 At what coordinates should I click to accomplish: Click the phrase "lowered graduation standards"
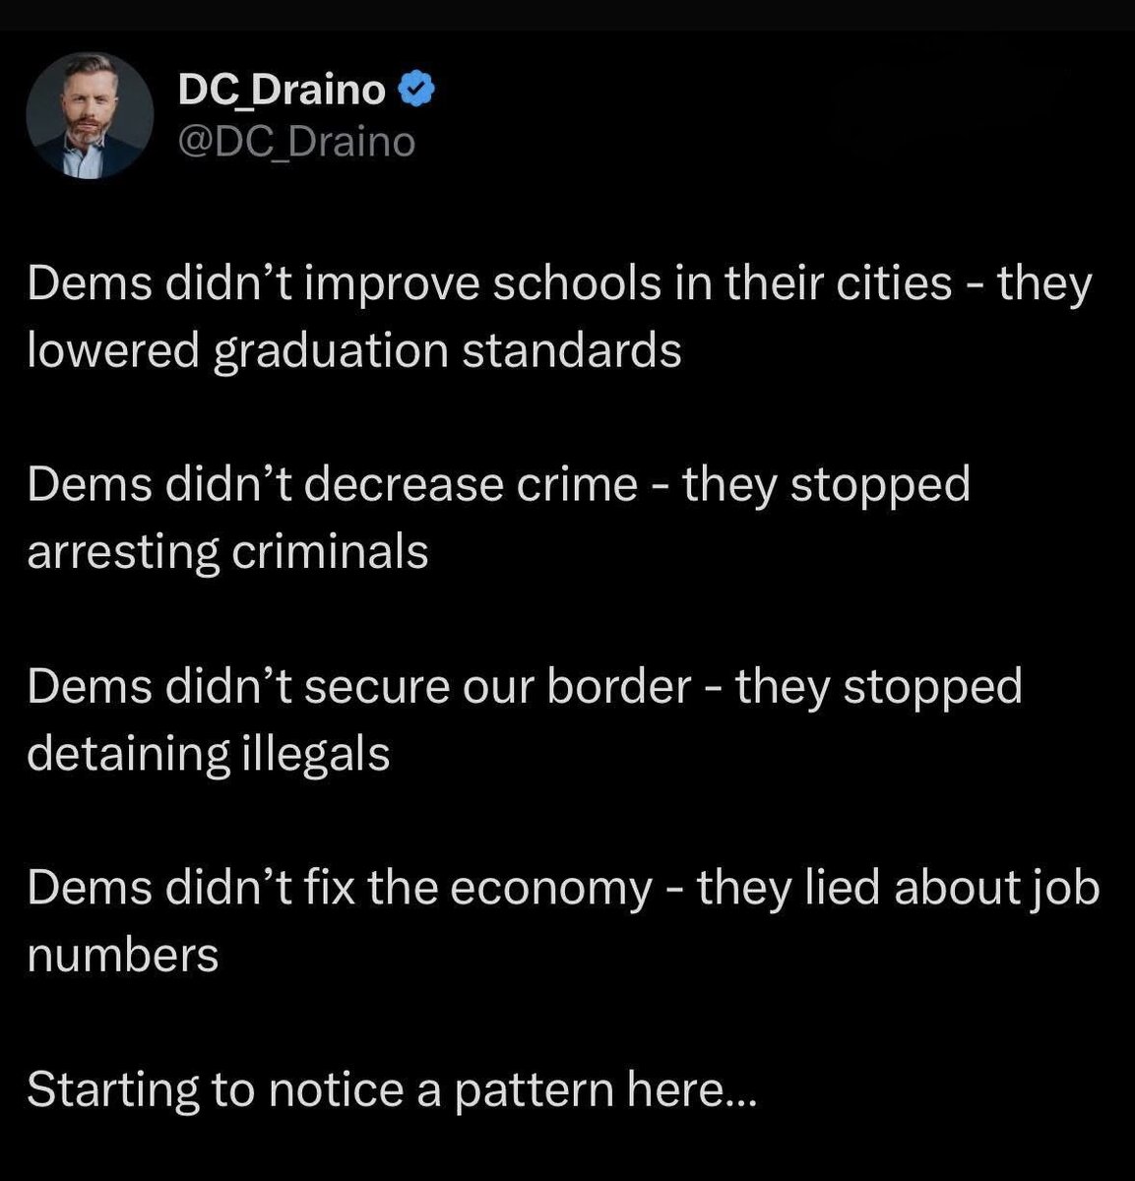click(x=354, y=350)
